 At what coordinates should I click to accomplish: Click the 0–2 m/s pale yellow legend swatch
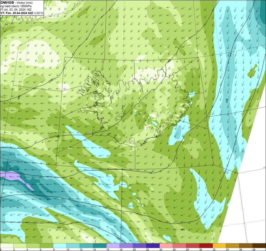[7, 246]
